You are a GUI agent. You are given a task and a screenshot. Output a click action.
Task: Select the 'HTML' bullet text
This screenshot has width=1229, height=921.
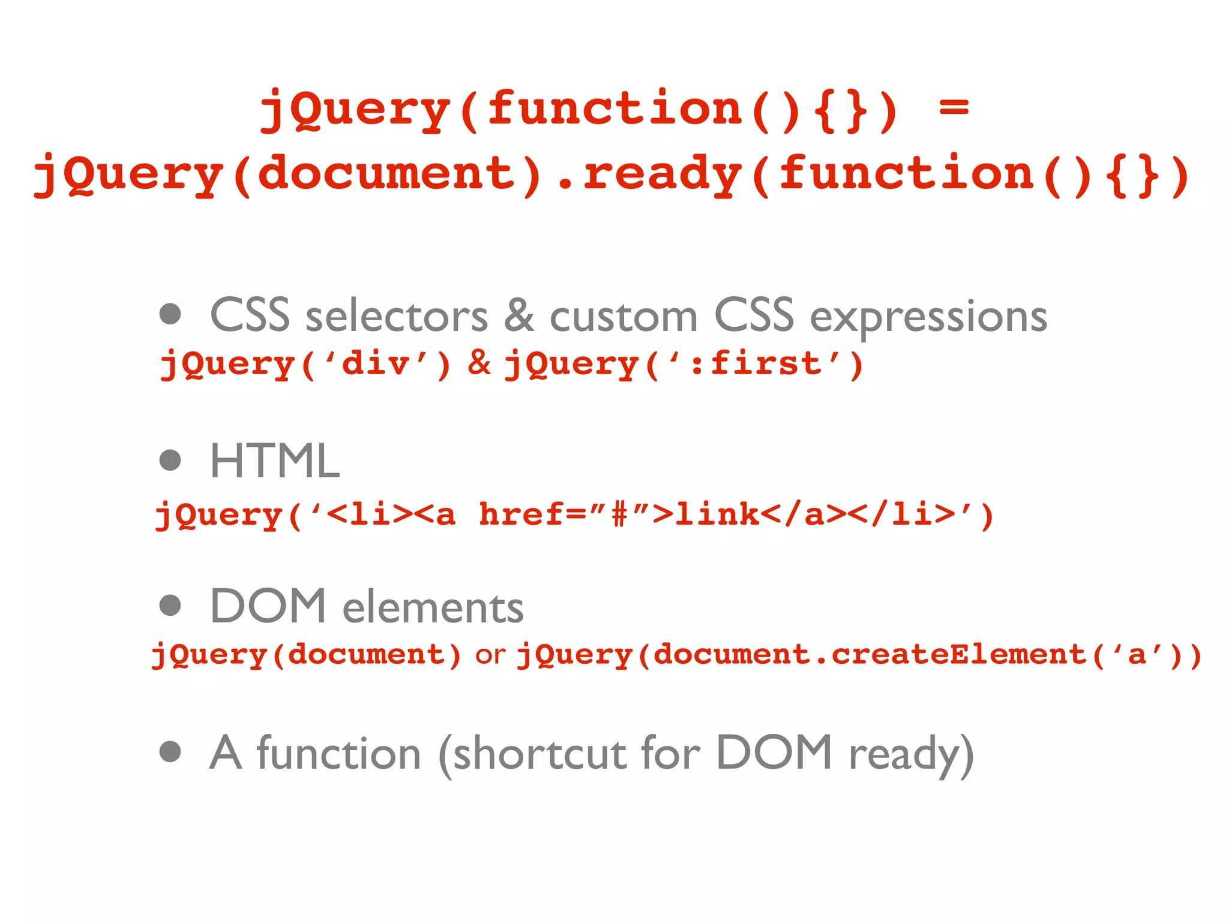(275, 461)
